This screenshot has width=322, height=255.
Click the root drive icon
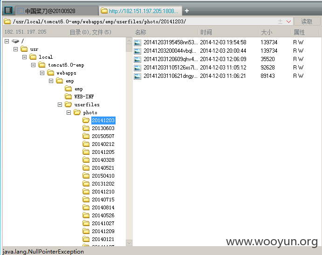pyautogui.click(x=15, y=41)
